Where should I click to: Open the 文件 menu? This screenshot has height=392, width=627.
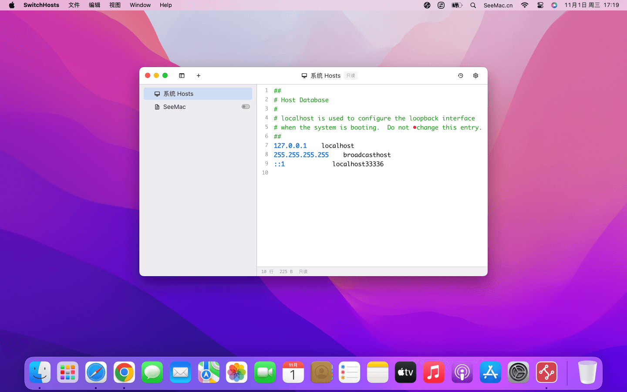tap(74, 5)
